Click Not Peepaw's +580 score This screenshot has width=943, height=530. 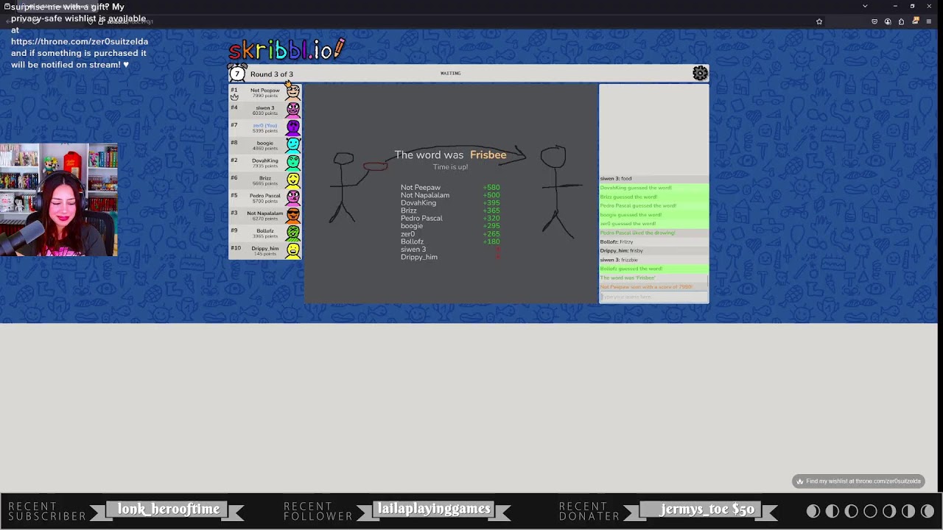(x=491, y=188)
